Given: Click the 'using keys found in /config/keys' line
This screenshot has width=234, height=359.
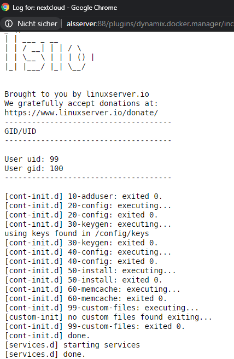Looking at the screenshot, I should point(77,233).
